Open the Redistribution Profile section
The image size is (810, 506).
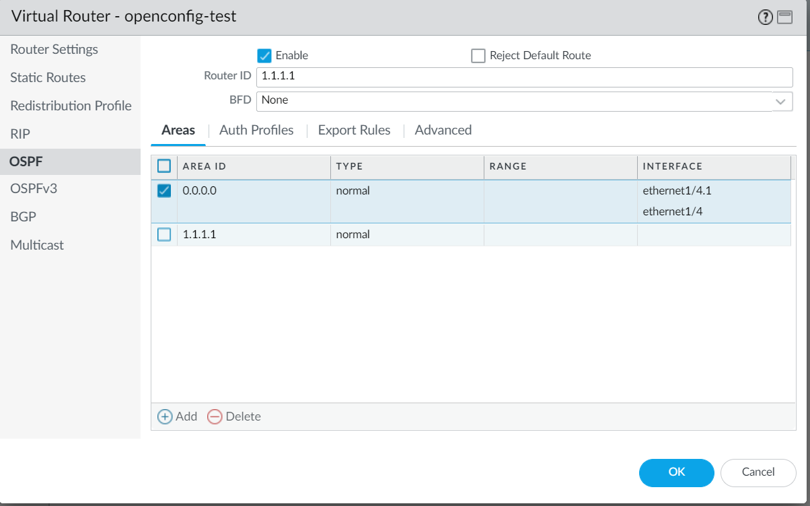point(71,106)
